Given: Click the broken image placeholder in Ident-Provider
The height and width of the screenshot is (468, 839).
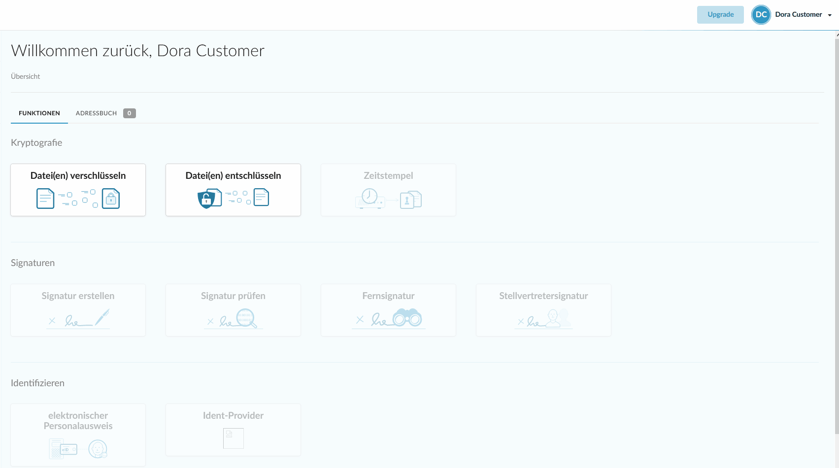Looking at the screenshot, I should pyautogui.click(x=233, y=438).
